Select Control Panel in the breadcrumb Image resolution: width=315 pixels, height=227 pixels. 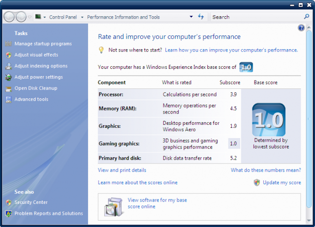coord(63,17)
